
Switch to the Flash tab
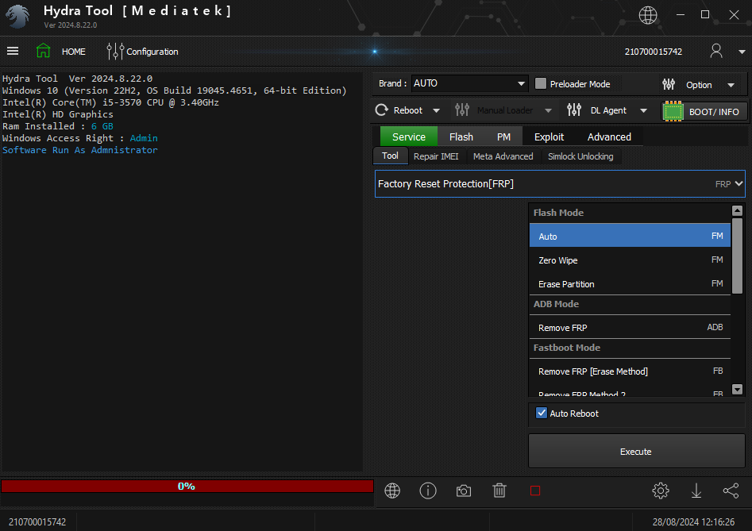(x=461, y=137)
